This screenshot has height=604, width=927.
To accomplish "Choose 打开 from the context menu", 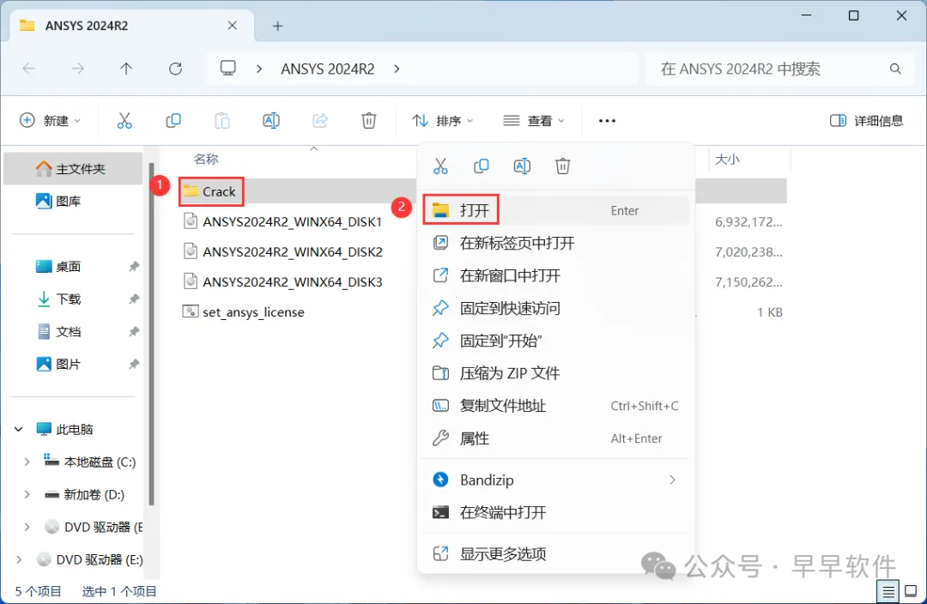I will coord(555,210).
